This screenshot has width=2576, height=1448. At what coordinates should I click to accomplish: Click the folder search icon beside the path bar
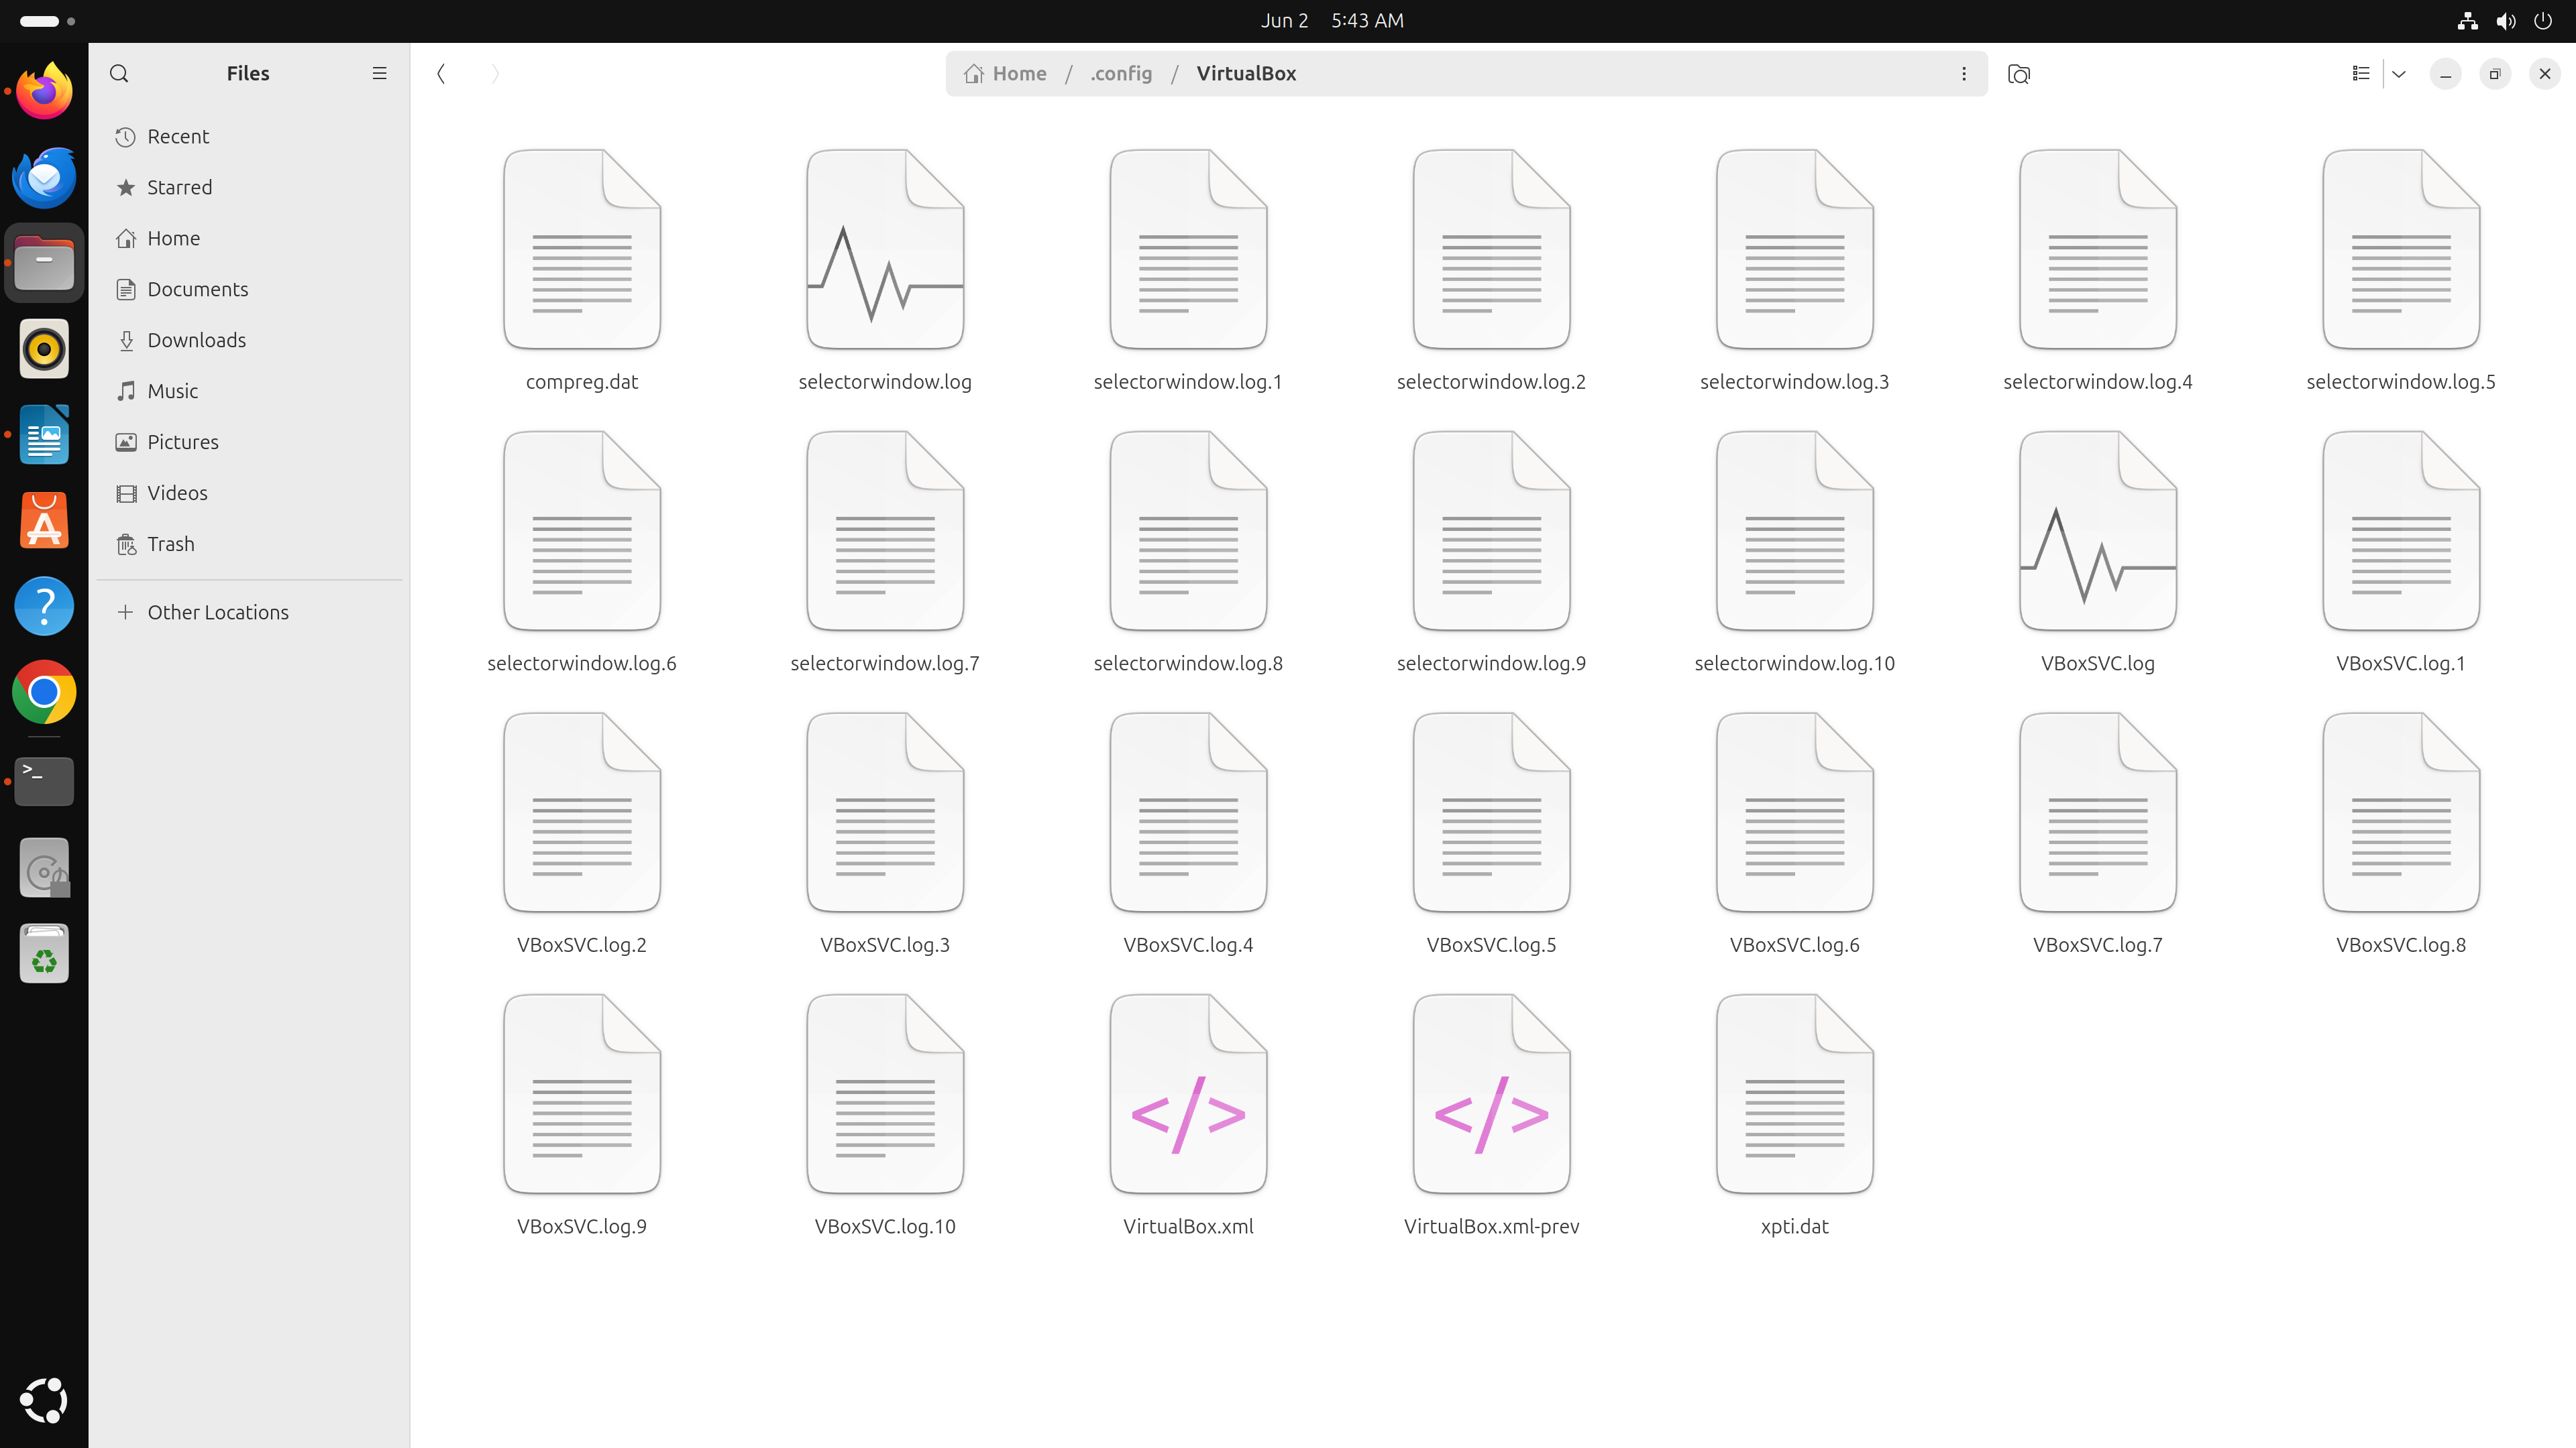point(2018,74)
